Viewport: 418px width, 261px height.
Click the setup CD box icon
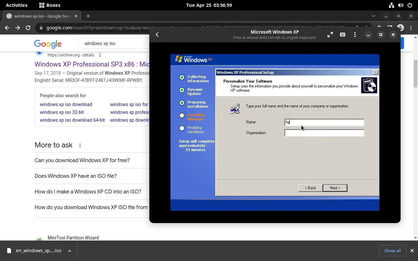tap(369, 85)
